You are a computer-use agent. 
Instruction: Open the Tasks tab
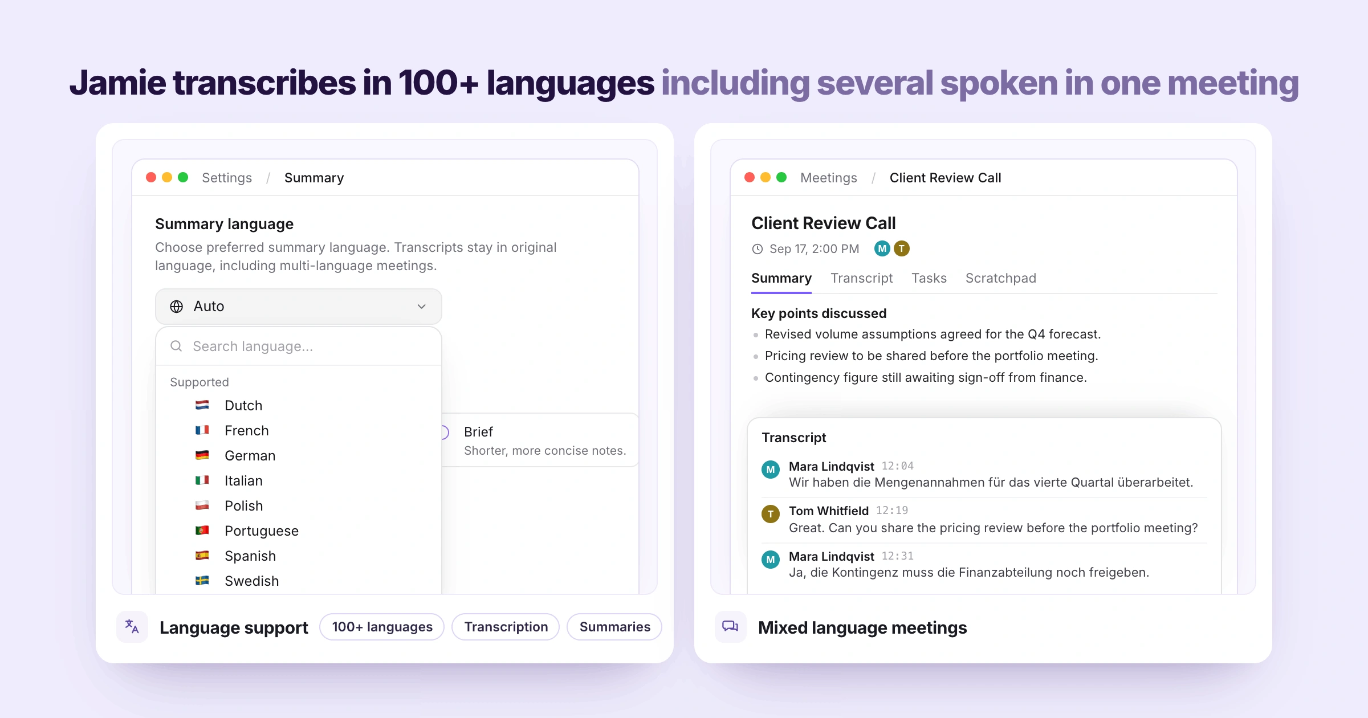click(929, 278)
